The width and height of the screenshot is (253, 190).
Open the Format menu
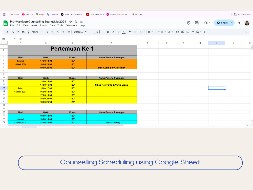[x=43, y=25]
